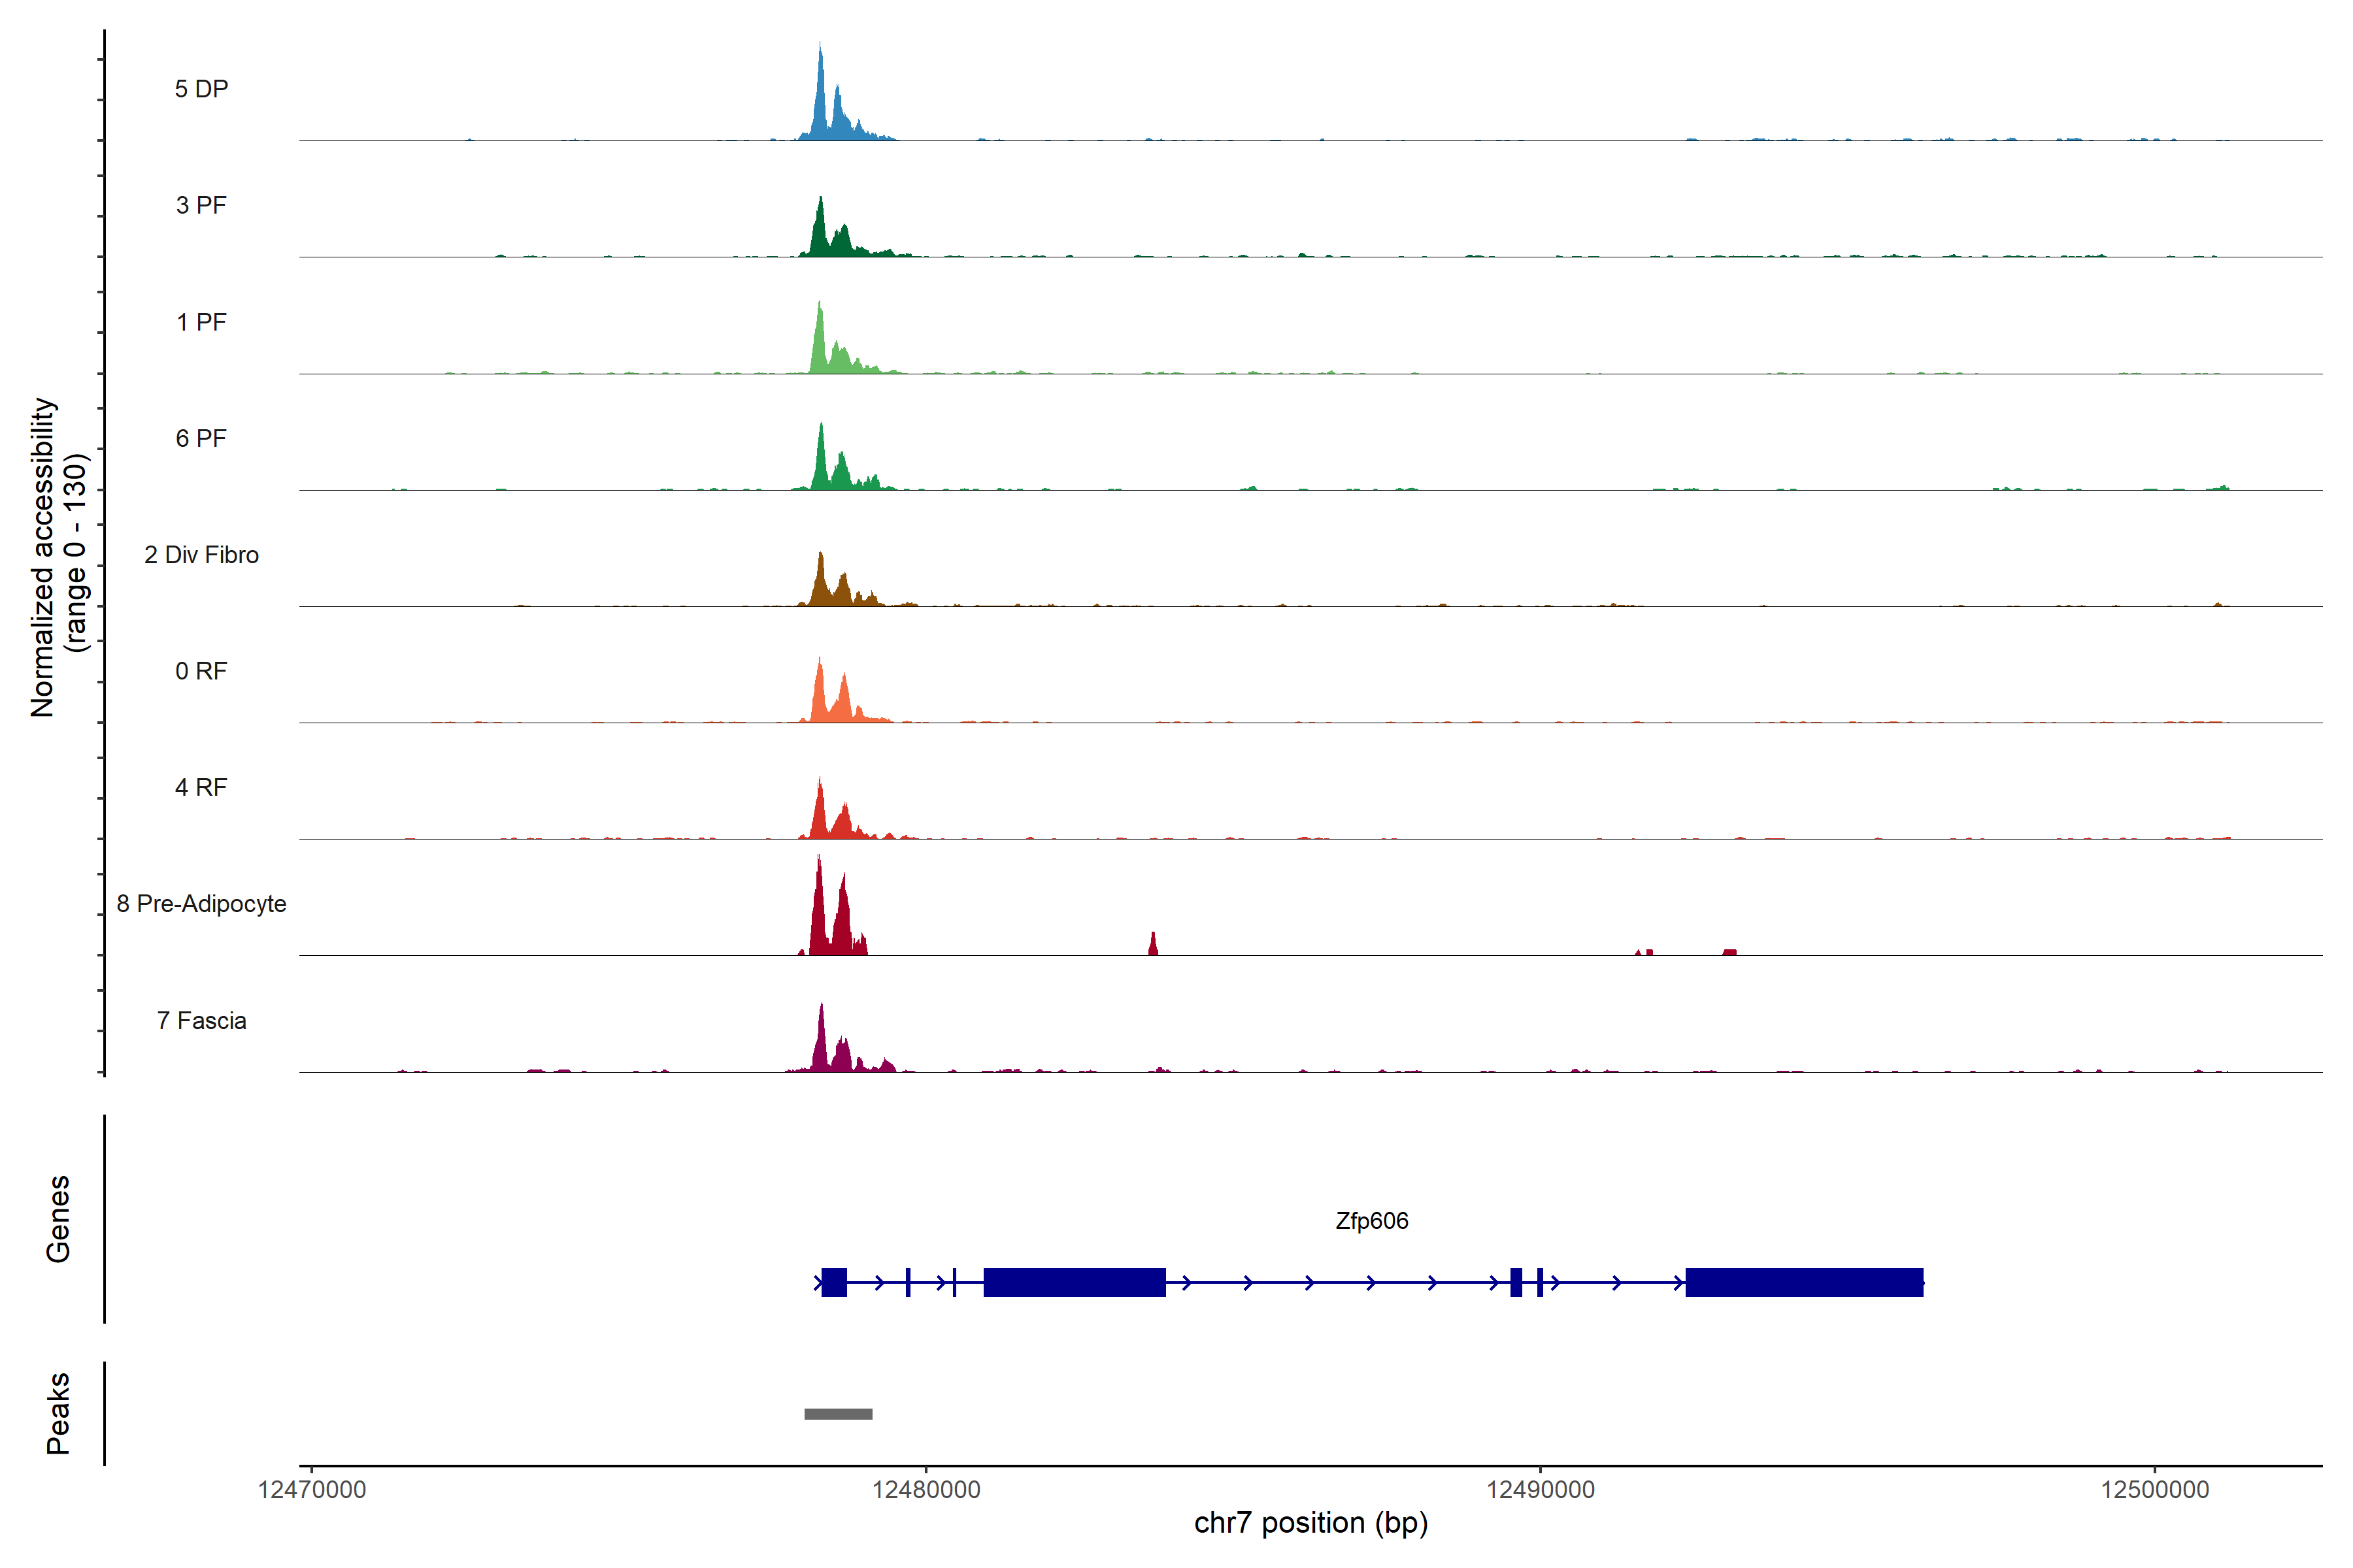Screen dimensions: 2353x1568
Task: Select the 2 Div Fibro label
Action: coord(201,555)
